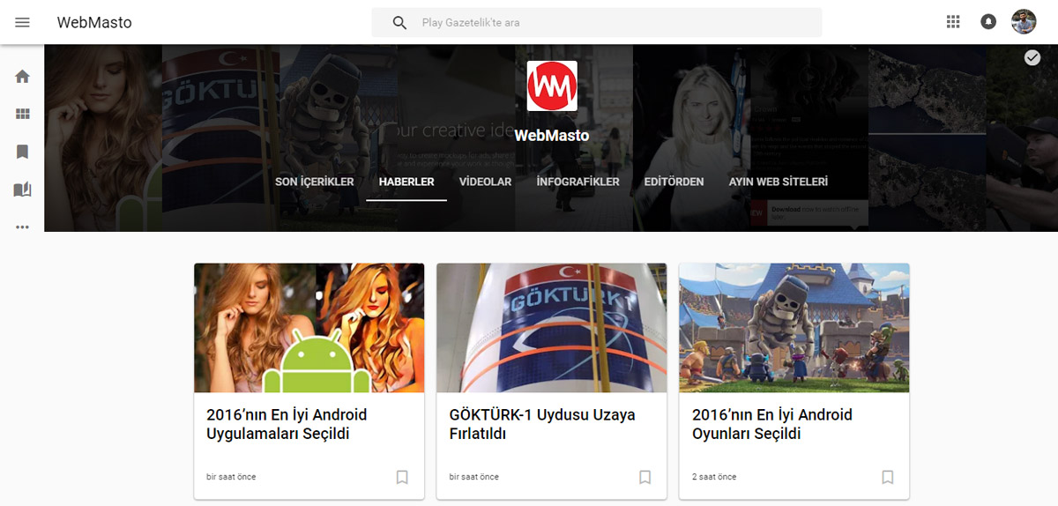Click the Clash Royale games article thumbnail
Screen dimensions: 1058x506
794,328
